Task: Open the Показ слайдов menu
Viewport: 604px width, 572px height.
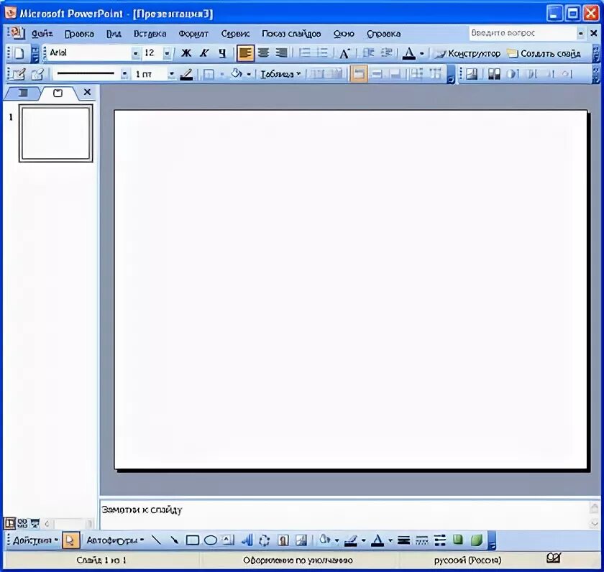Action: click(x=291, y=34)
